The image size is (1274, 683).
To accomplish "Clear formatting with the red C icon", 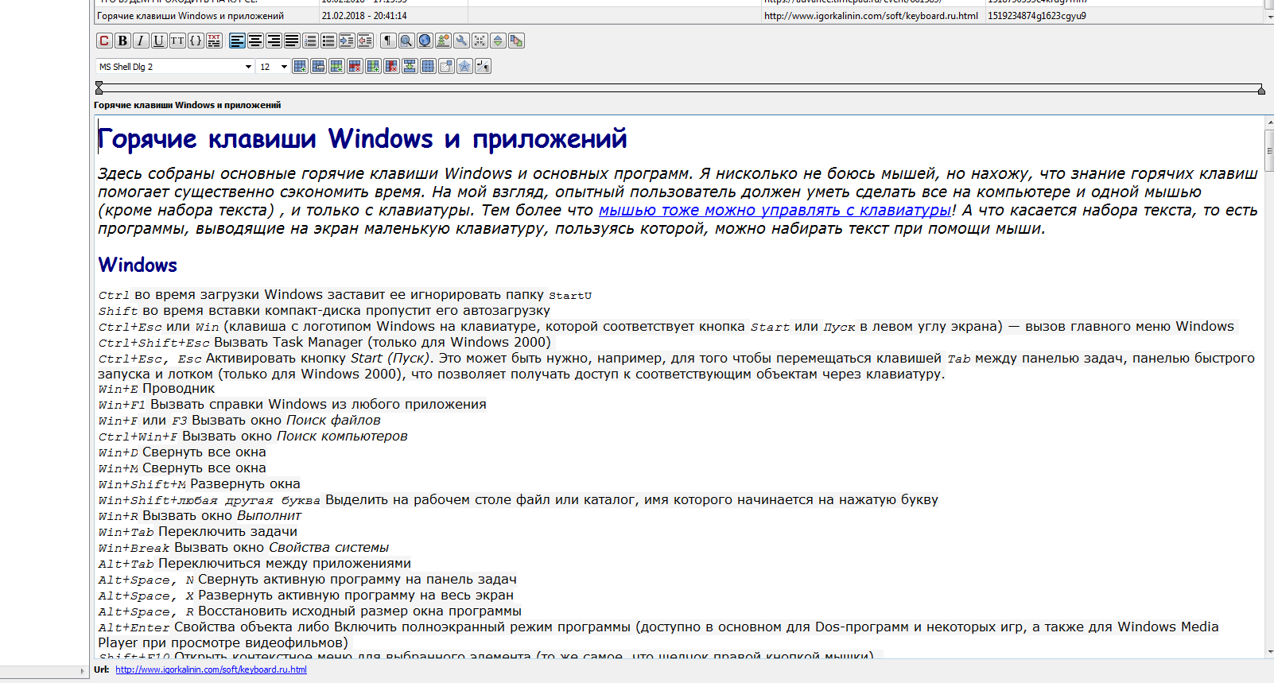I will point(104,41).
